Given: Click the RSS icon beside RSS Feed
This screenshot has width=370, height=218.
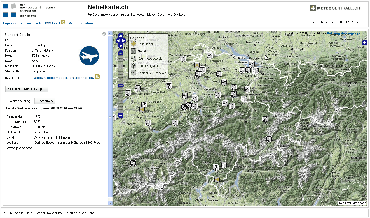Looking at the screenshot, I should 63,23.
